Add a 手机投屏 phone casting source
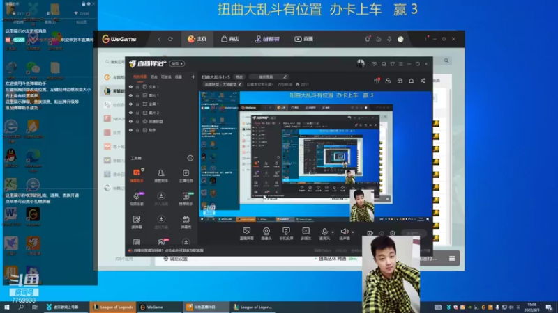Screen dimensions: 558x313 pyautogui.click(x=286, y=234)
